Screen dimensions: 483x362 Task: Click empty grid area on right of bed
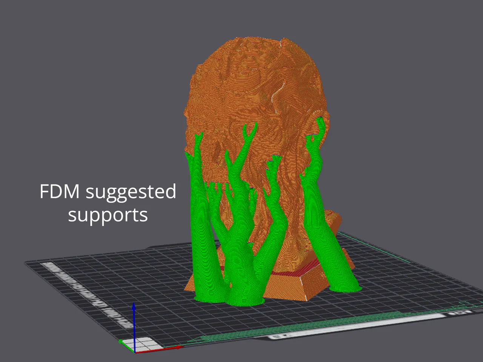coord(415,287)
